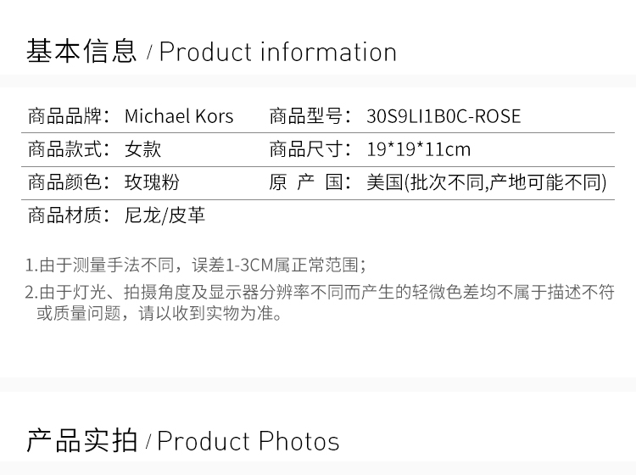This screenshot has height=475, width=636.
Task: Click the 'Product information' subtitle text
Action: pyautogui.click(x=277, y=52)
